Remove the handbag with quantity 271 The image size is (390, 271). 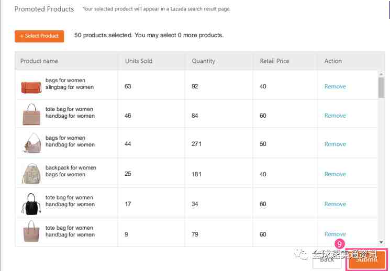click(335, 144)
